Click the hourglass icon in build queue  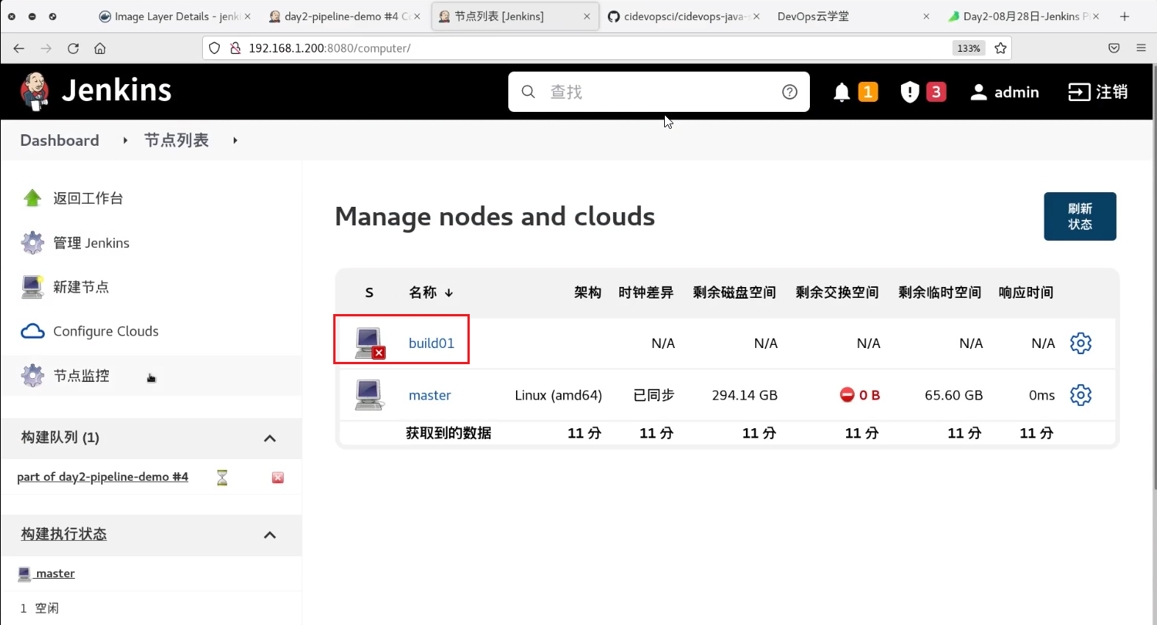point(222,478)
